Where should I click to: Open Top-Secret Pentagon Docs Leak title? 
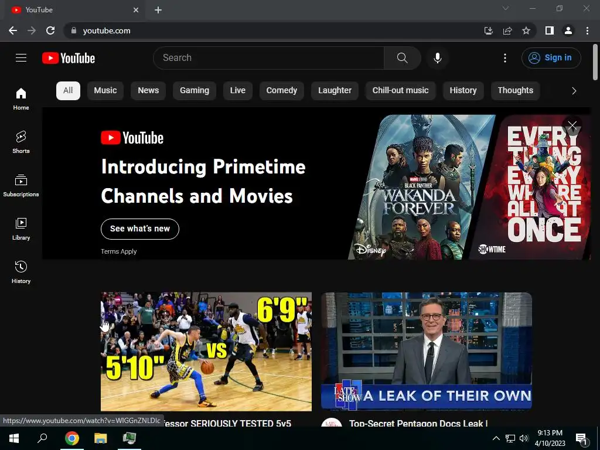tap(418, 423)
